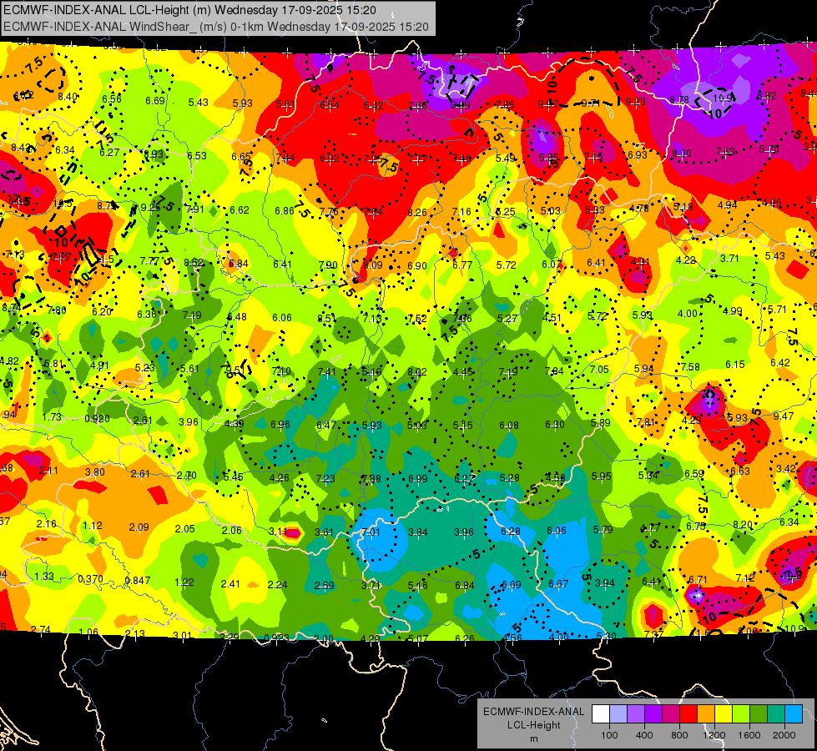The width and height of the screenshot is (817, 751).
Task: Click the lime green legend swatch left of 1600
Action: (741, 714)
